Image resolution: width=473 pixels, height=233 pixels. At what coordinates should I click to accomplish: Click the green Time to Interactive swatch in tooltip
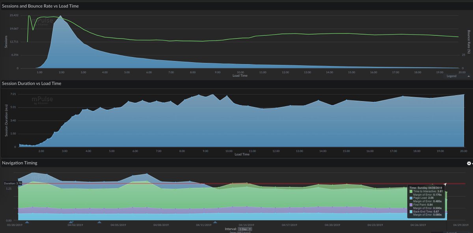pos(411,191)
